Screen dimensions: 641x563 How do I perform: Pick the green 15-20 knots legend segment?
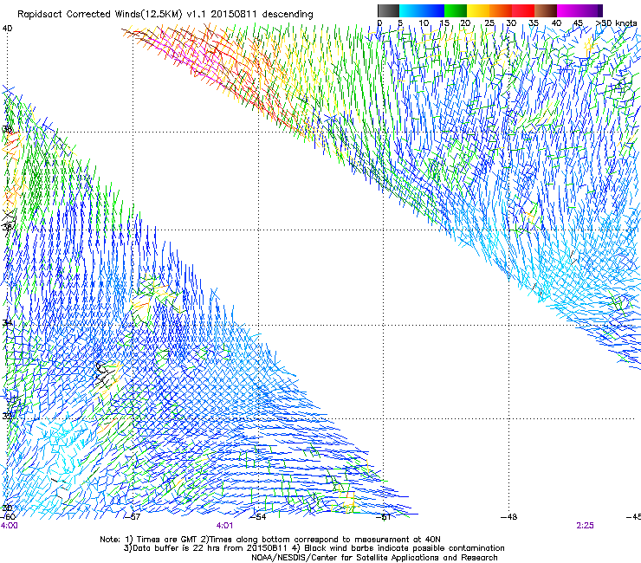pyautogui.click(x=456, y=10)
